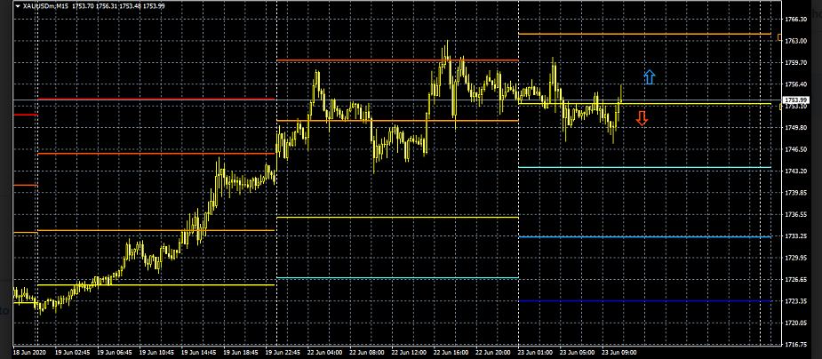Click the 1736.55 price axis label
Image resolution: width=822 pixels, height=359 pixels.
click(x=796, y=214)
